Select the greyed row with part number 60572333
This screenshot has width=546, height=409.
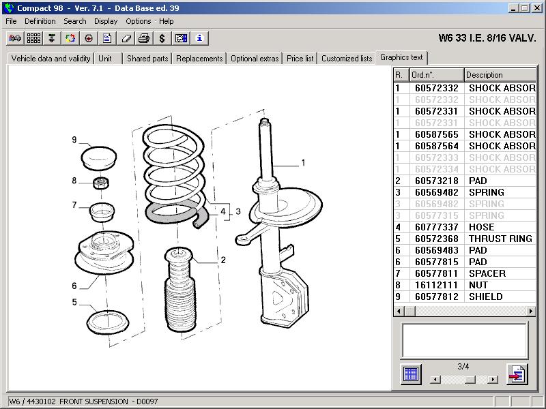point(465,157)
